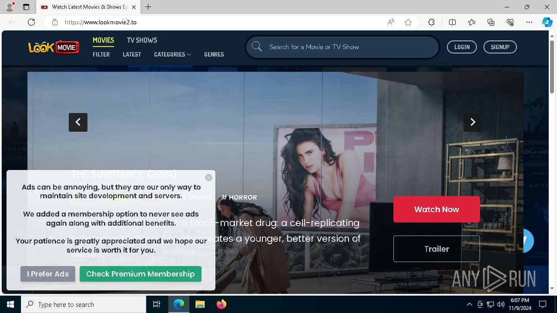The height and width of the screenshot is (313, 557).
Task: Open browser Extensions menu
Action: point(431,22)
